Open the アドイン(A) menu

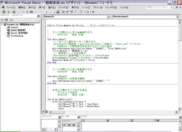[98, 7]
